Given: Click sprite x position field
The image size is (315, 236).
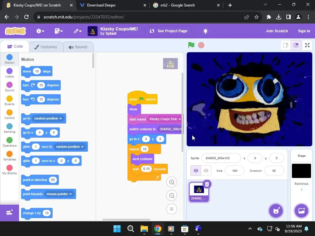Looking at the screenshot, I should (x=255, y=158).
